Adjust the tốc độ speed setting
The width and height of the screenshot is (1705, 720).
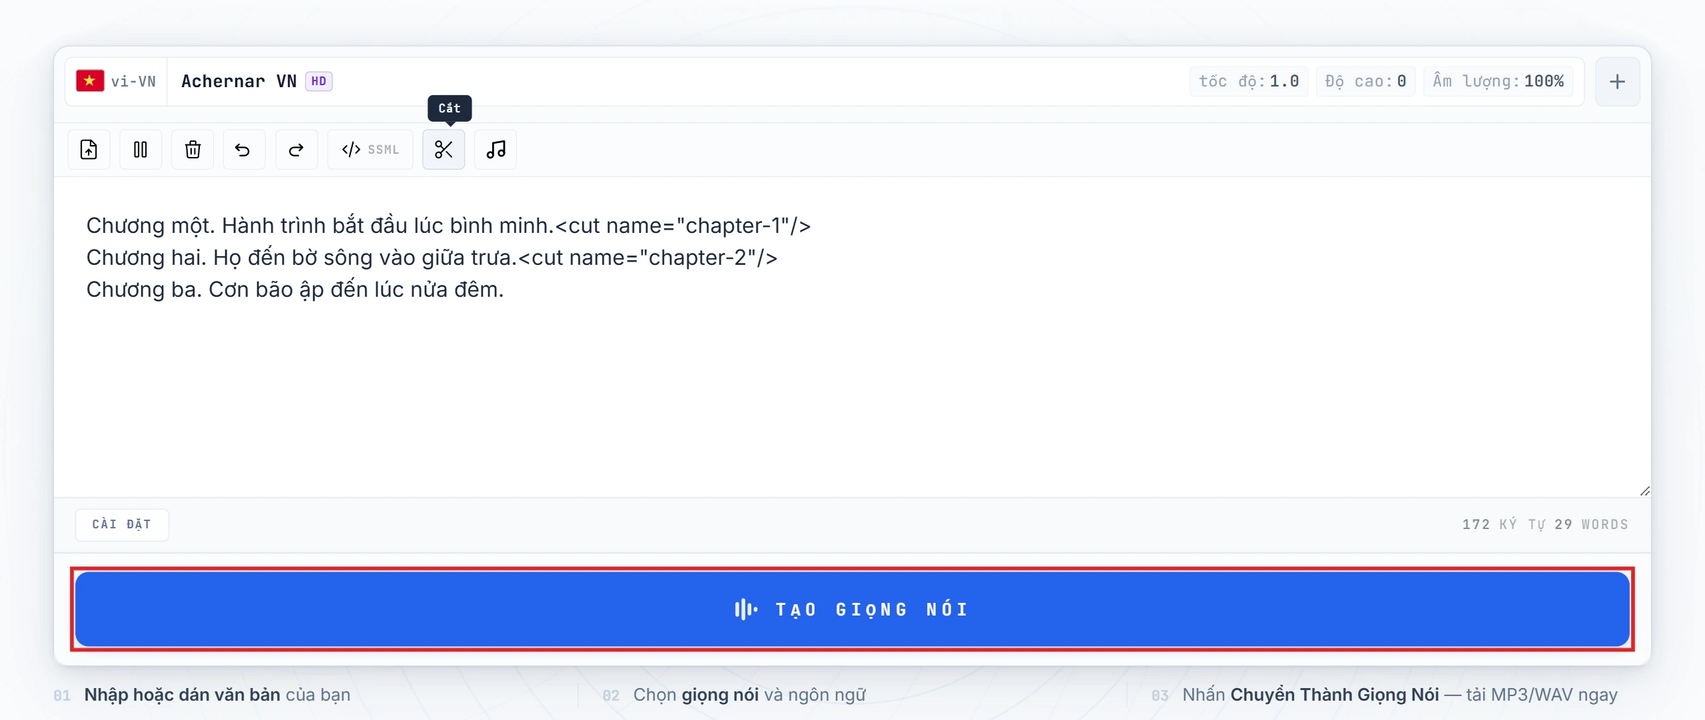pos(1249,81)
